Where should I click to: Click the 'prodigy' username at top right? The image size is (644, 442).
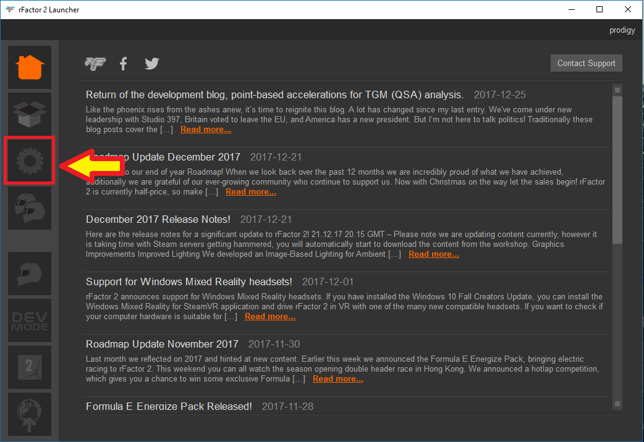click(622, 30)
